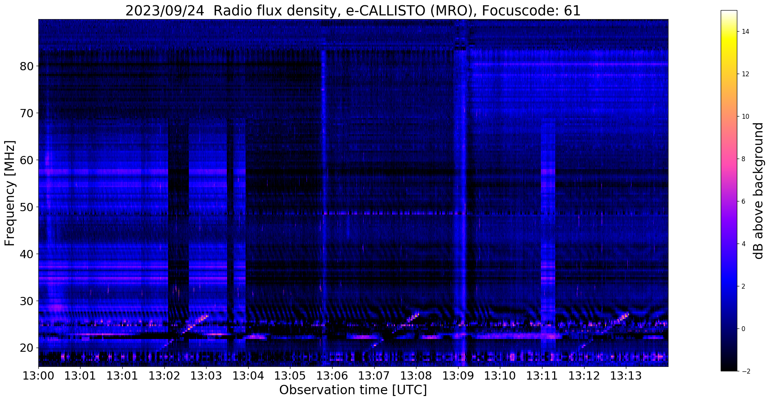Screen dimensions: 770x401
Task: Click the x-axis tick label '13:13'
Action: pyautogui.click(x=626, y=375)
